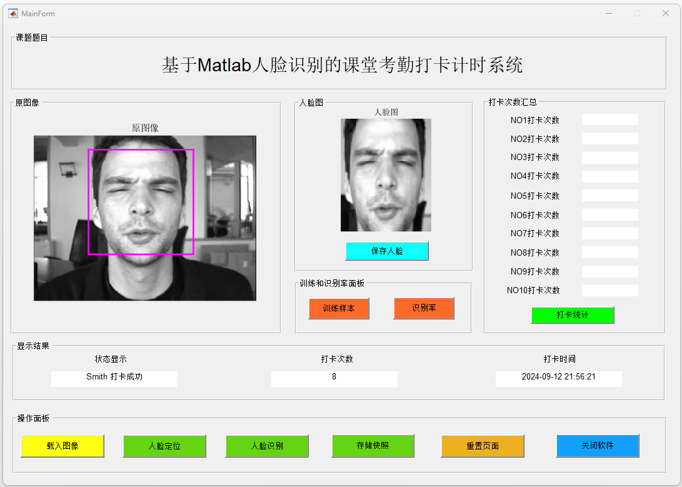Click the NO9打卡次数 field
The width and height of the screenshot is (682, 487).
click(x=609, y=271)
